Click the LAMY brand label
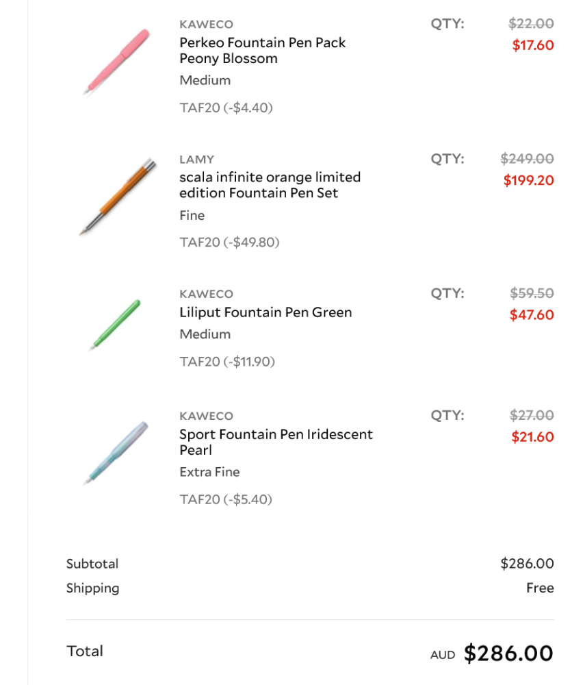 196,159
